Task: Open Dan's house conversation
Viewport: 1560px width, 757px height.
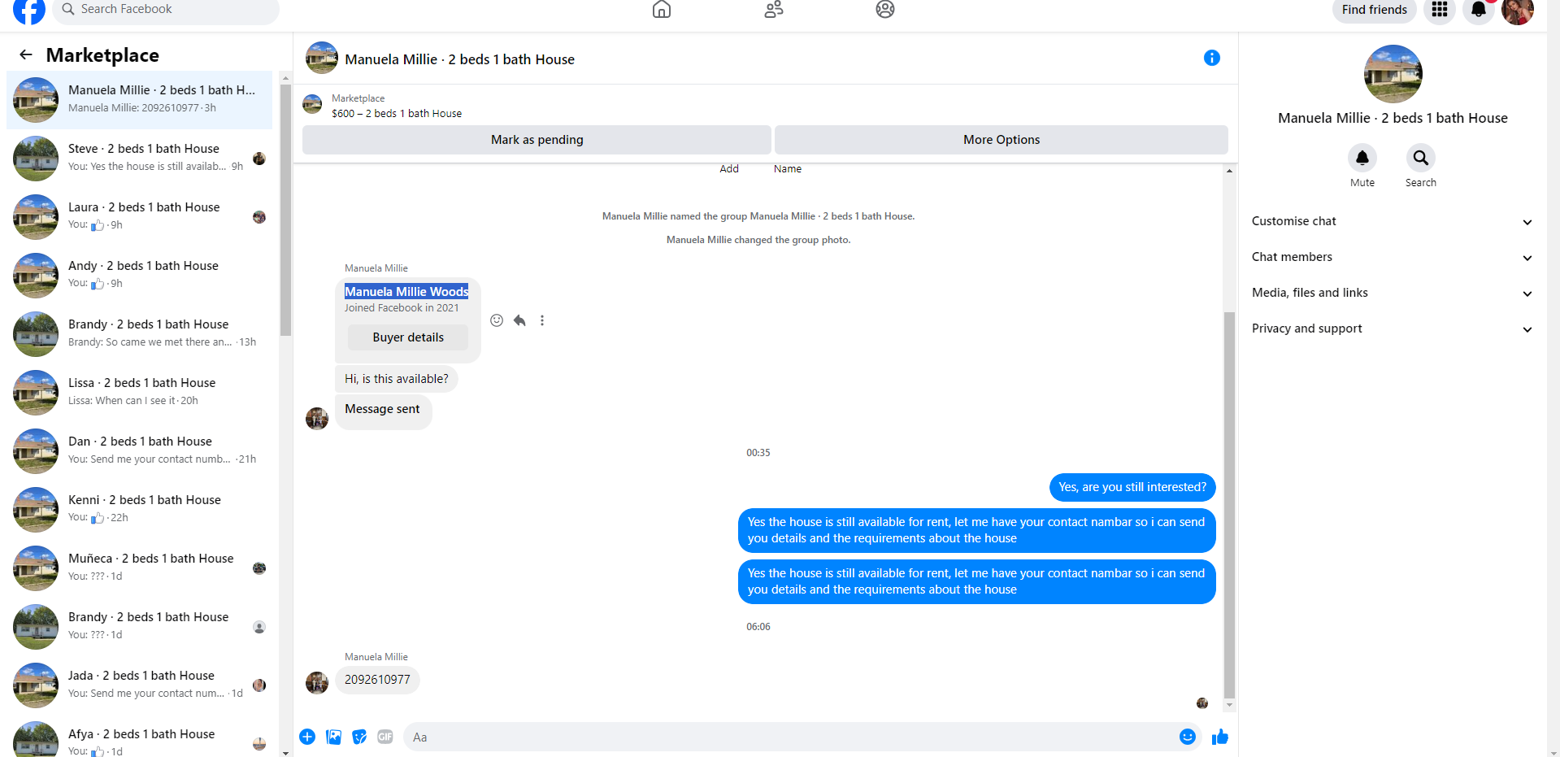Action: (140, 450)
